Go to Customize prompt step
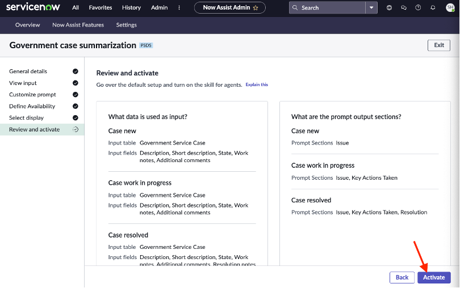 click(32, 95)
